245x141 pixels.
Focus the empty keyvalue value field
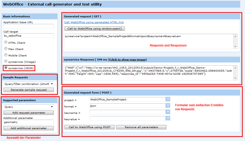pyautogui.click(x=128, y=119)
